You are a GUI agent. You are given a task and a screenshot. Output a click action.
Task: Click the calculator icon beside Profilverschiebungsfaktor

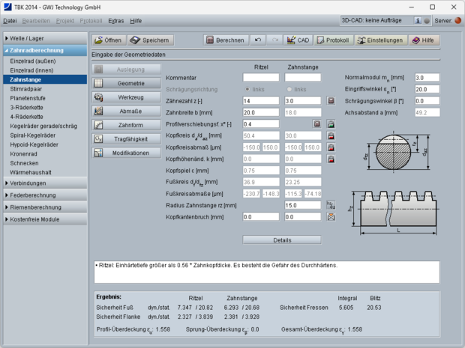[x=317, y=123]
